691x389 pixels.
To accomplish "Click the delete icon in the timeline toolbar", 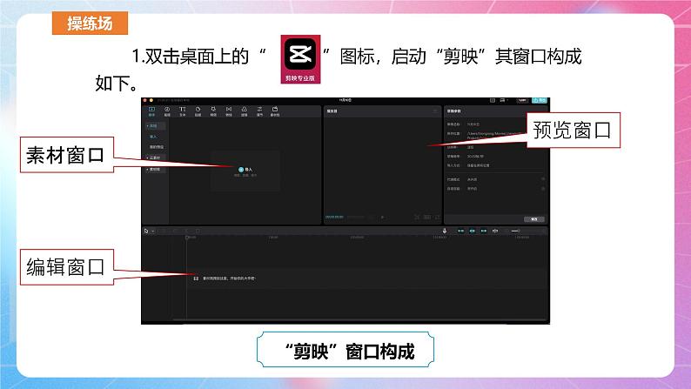I will click(x=198, y=231).
